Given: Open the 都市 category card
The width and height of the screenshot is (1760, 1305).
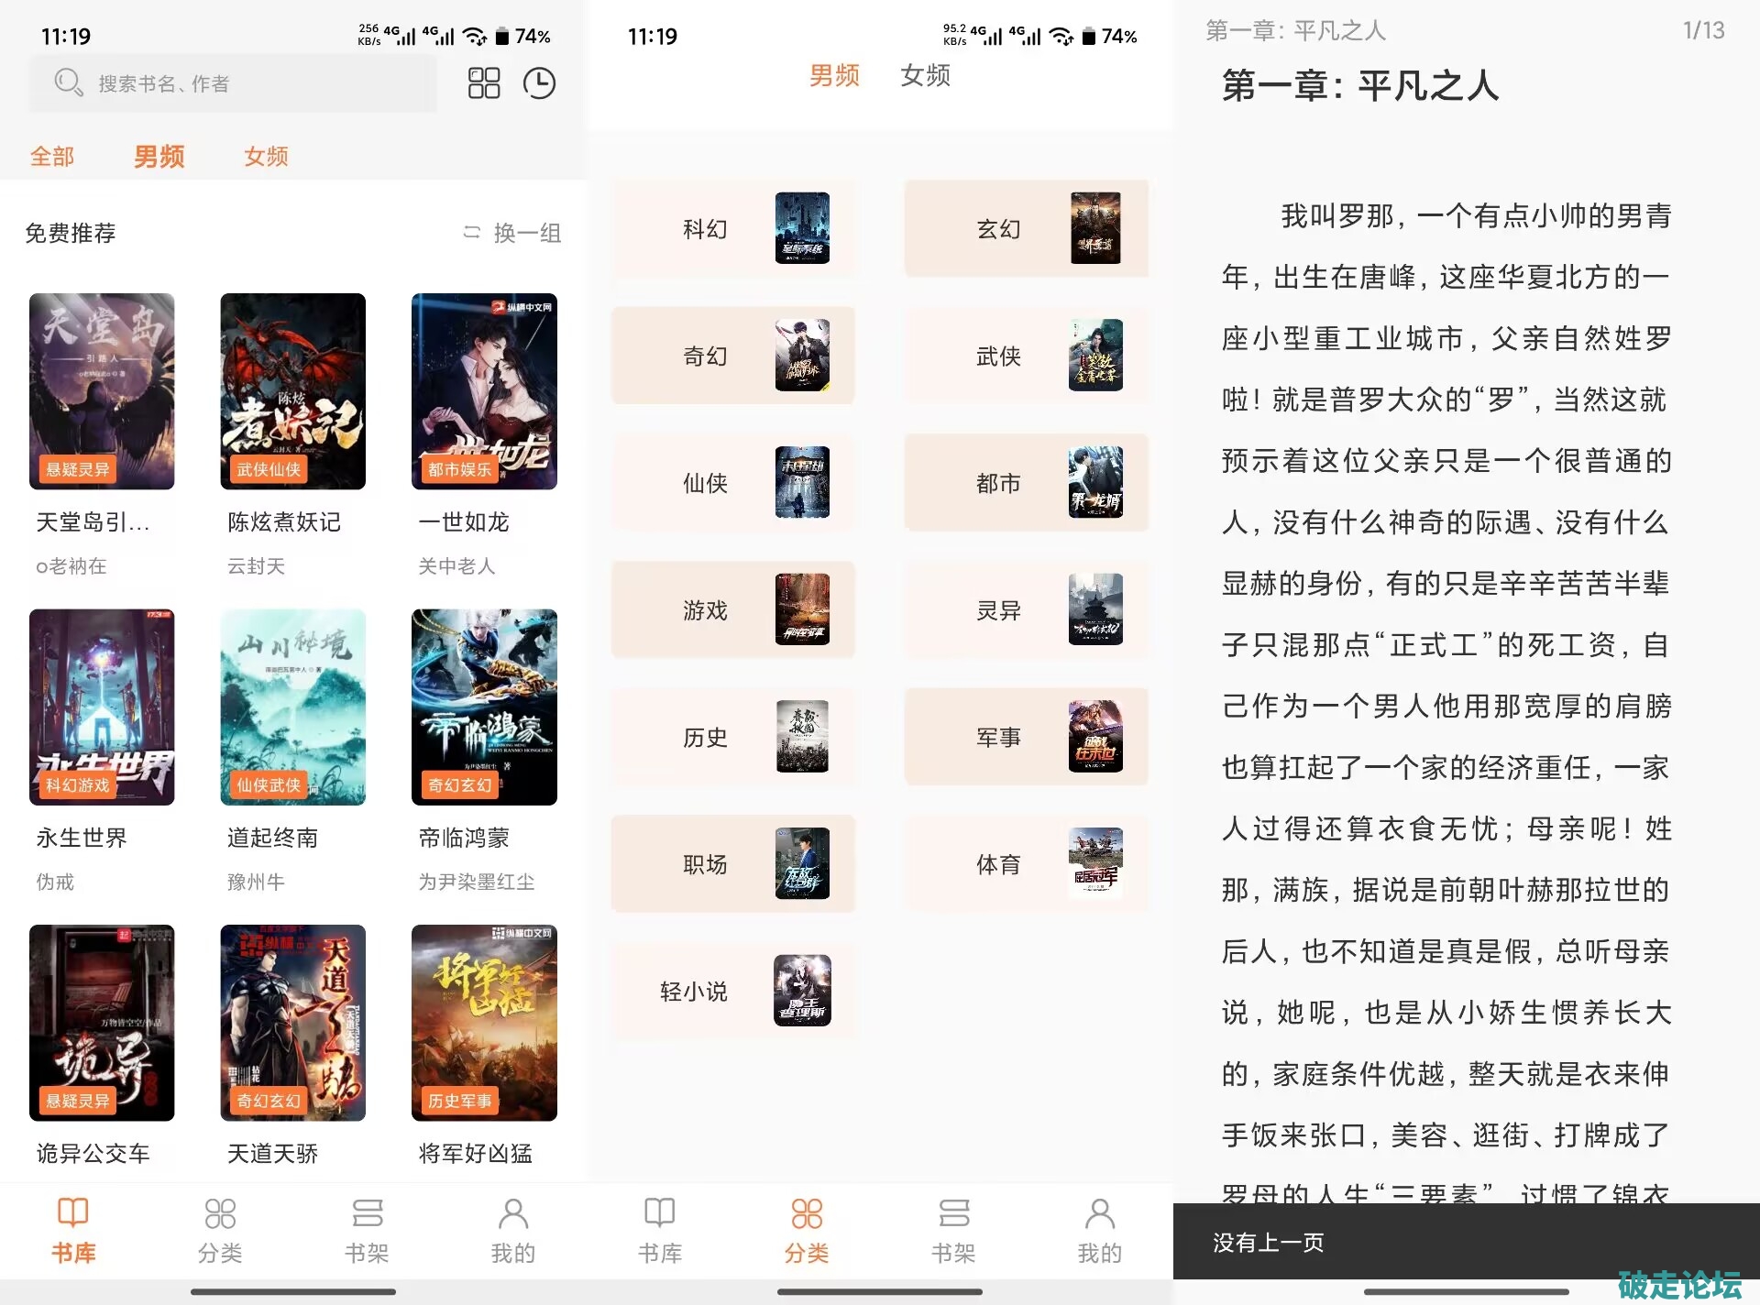Looking at the screenshot, I should [x=1026, y=483].
